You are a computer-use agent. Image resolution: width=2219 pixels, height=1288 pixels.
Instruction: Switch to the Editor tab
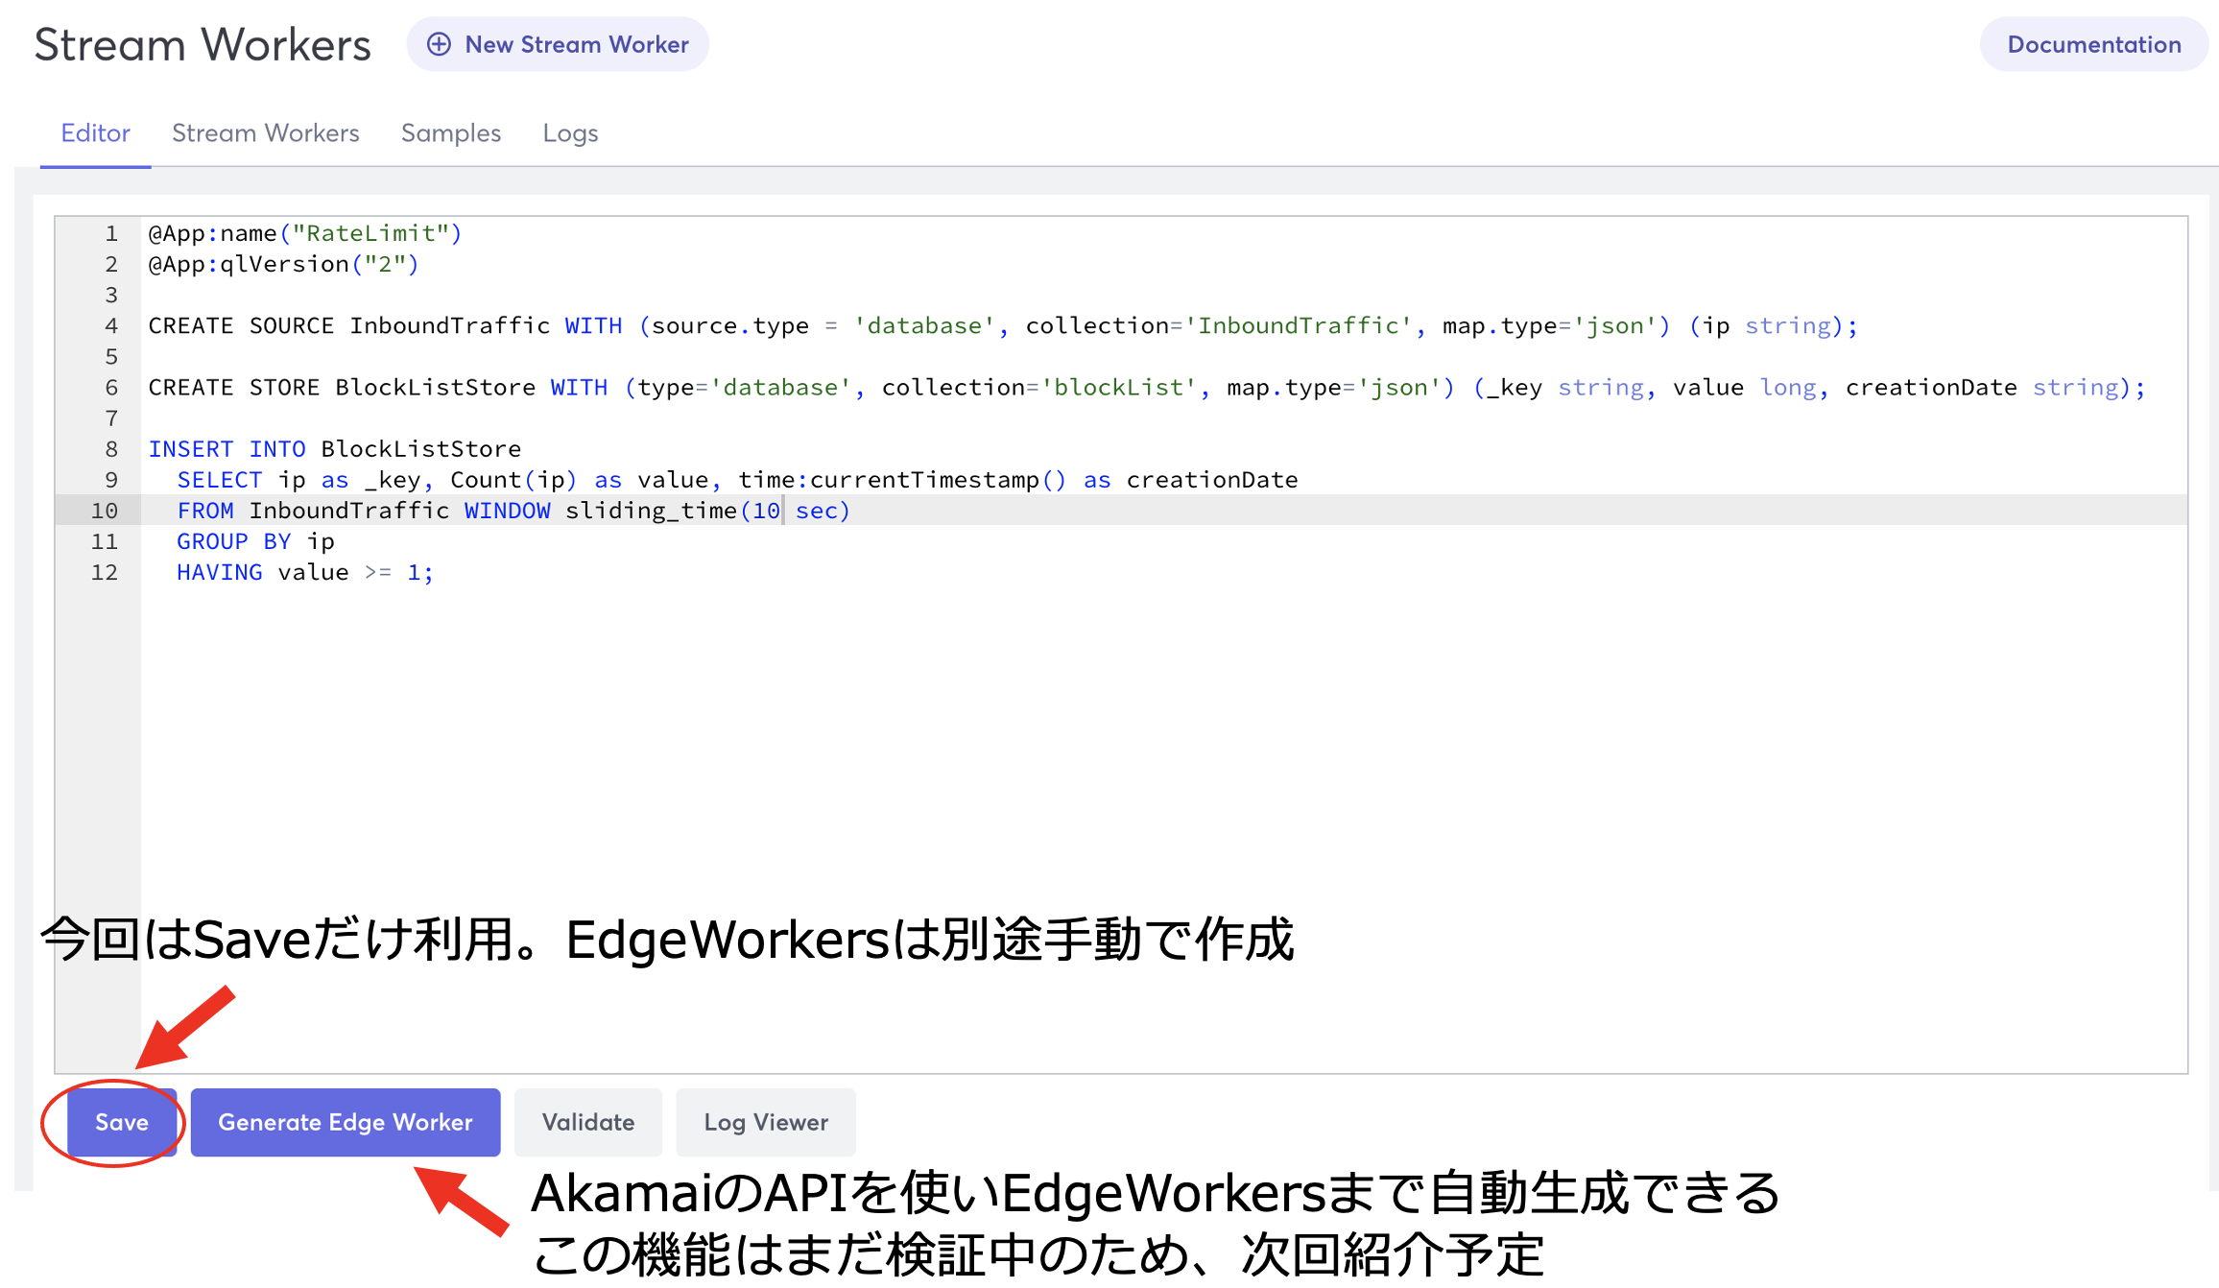click(x=95, y=132)
